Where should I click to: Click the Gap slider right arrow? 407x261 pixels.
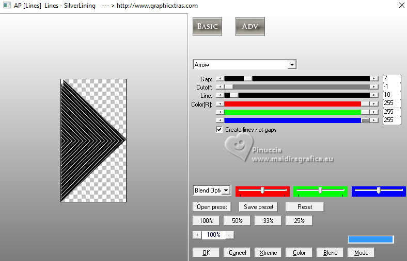(374, 79)
